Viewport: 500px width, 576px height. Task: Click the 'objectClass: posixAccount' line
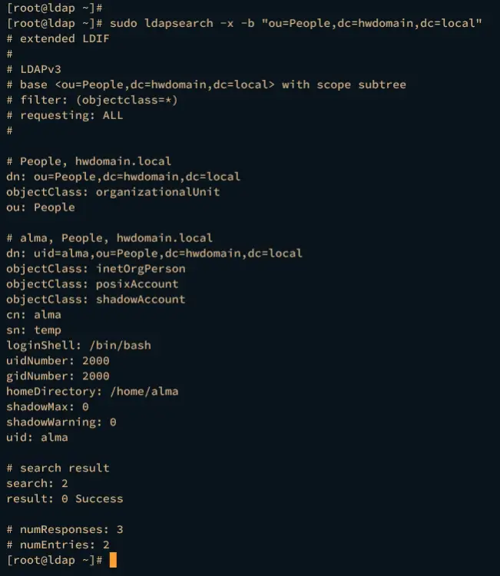pyautogui.click(x=92, y=284)
